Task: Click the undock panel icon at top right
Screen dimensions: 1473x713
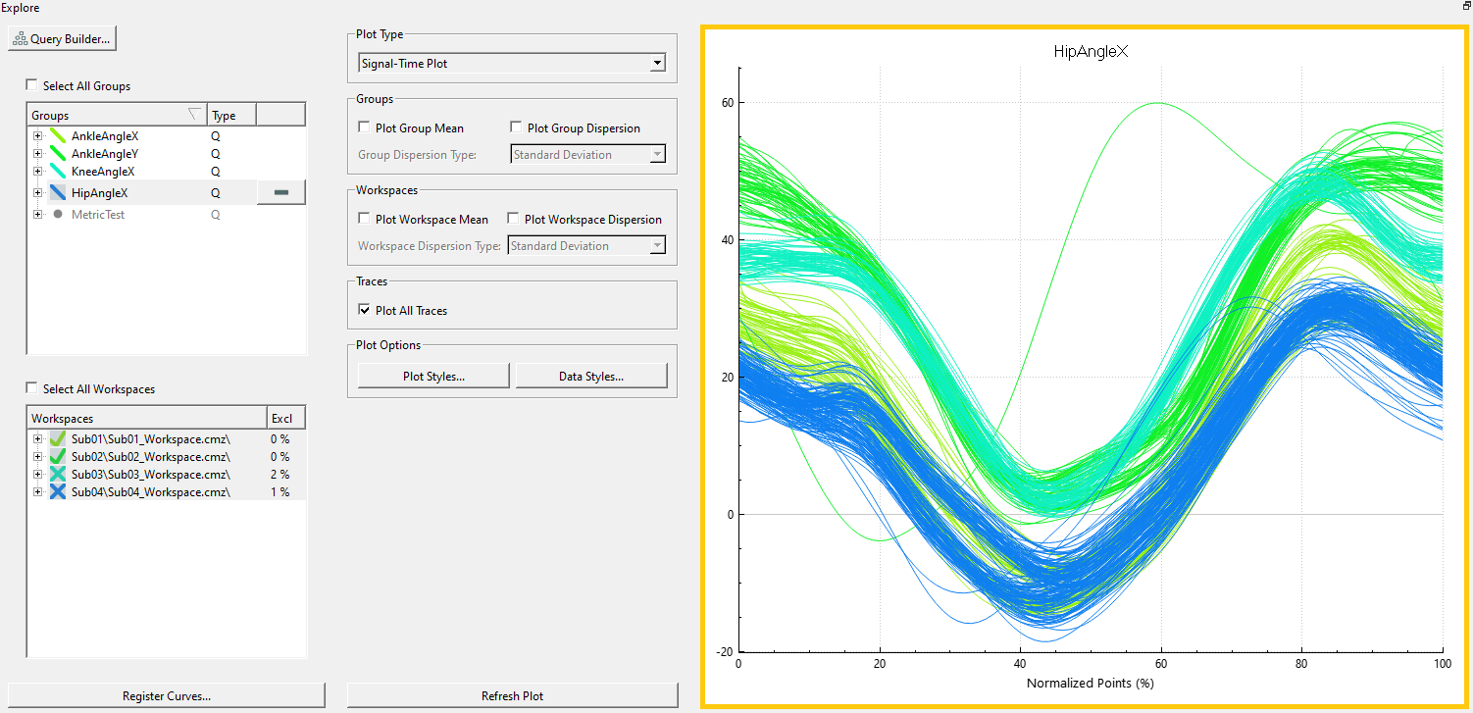Action: pos(1465,6)
